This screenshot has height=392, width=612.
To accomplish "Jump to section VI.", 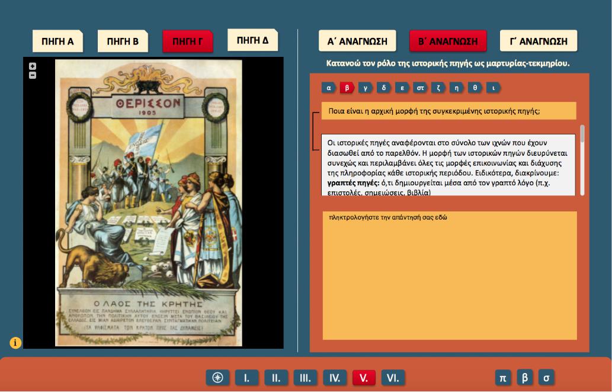I will pyautogui.click(x=393, y=378).
